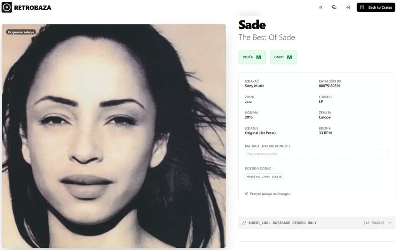Click the Back to Crates button
Viewport: 400px width, 250px height.
376,7
